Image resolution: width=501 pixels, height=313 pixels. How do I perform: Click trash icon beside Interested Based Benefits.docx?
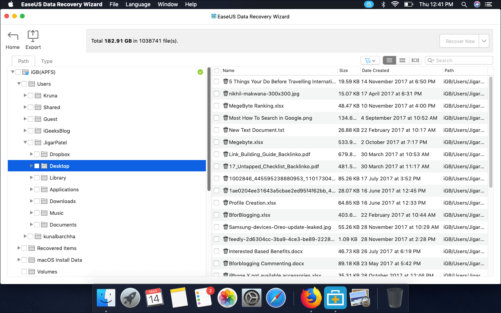[x=225, y=251]
